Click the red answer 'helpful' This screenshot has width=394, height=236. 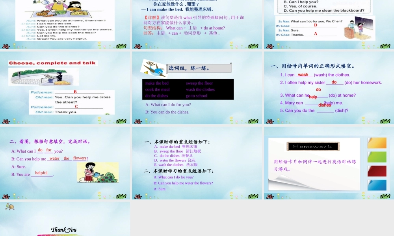click(x=41, y=173)
